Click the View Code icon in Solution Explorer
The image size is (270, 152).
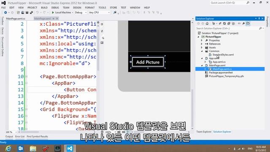[239, 24]
